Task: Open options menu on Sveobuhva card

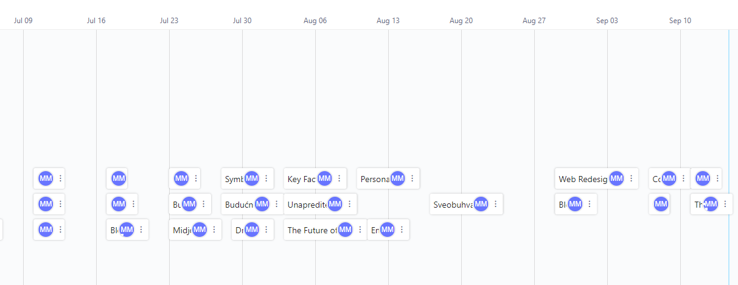Action: pyautogui.click(x=495, y=204)
